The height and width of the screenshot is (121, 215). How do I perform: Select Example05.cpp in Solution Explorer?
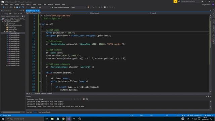[15, 41]
